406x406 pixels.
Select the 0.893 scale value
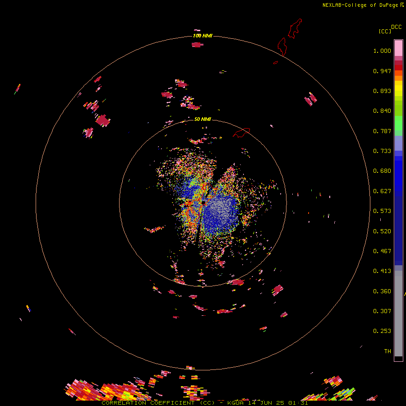[x=382, y=91]
